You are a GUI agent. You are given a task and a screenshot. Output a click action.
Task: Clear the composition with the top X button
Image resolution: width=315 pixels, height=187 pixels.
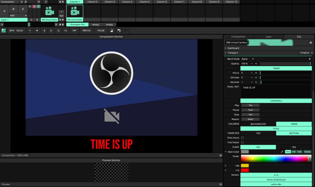point(22,2)
